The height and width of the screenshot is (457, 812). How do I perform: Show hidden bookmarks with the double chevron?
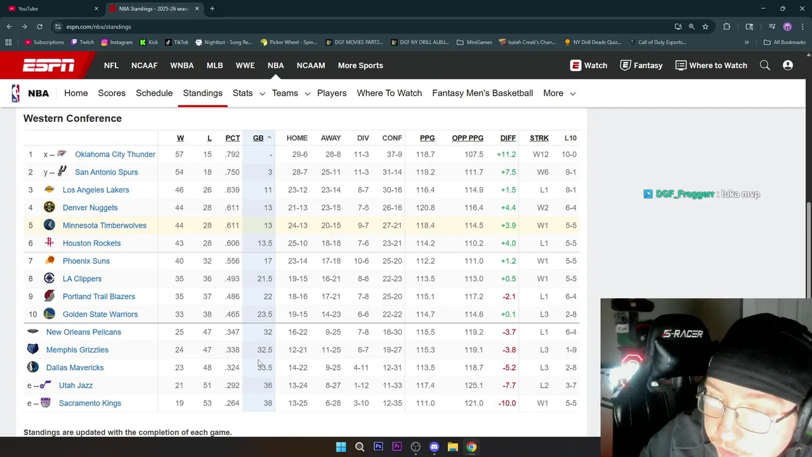tap(747, 43)
